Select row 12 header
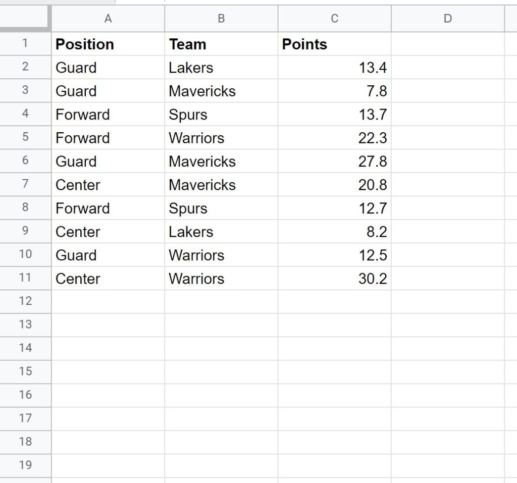Image resolution: width=517 pixels, height=483 pixels. point(25,302)
